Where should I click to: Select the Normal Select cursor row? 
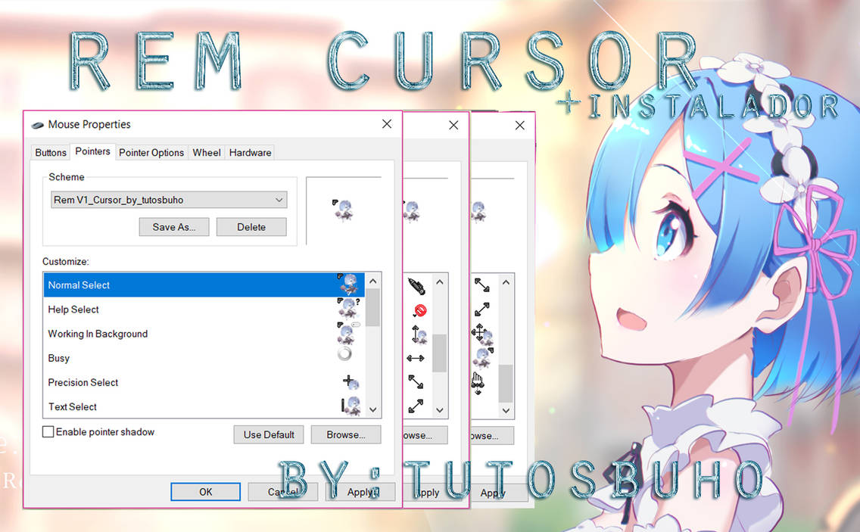(204, 285)
